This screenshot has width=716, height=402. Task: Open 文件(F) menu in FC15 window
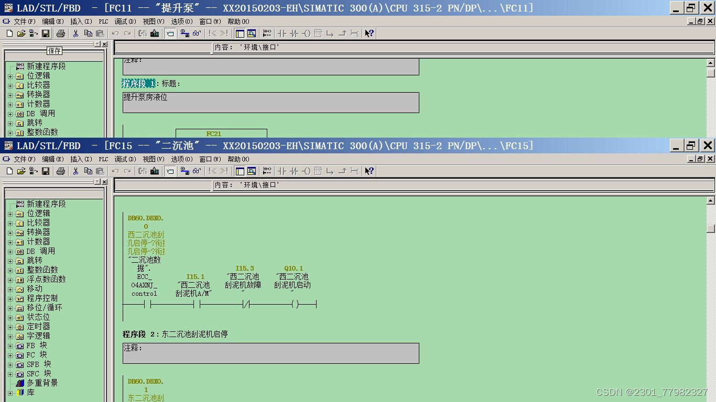pyautogui.click(x=25, y=159)
